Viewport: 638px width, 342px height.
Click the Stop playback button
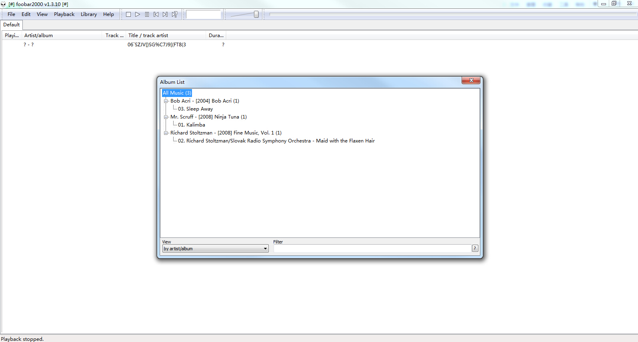[x=128, y=14]
